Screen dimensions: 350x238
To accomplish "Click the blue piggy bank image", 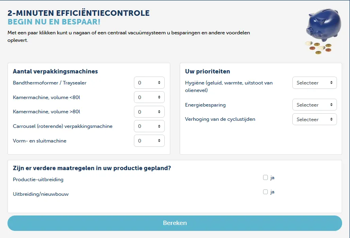I will click(x=324, y=25).
